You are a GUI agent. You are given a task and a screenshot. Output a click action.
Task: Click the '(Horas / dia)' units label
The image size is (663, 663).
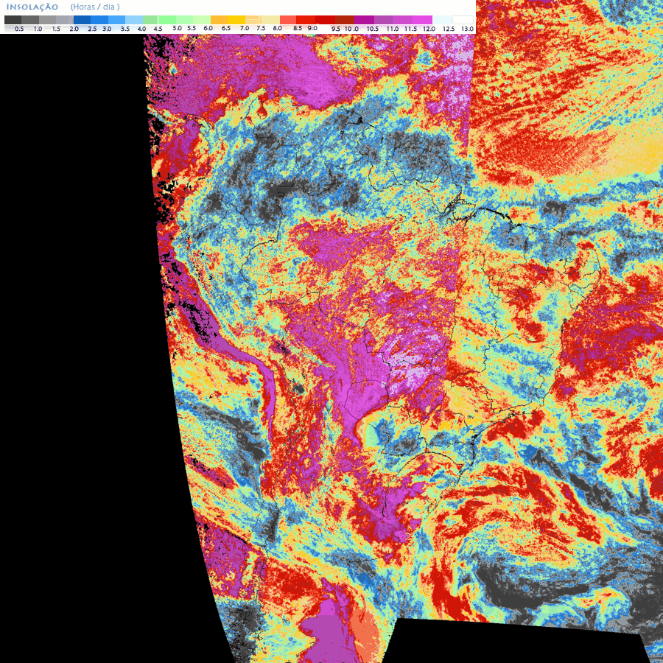[x=95, y=7]
